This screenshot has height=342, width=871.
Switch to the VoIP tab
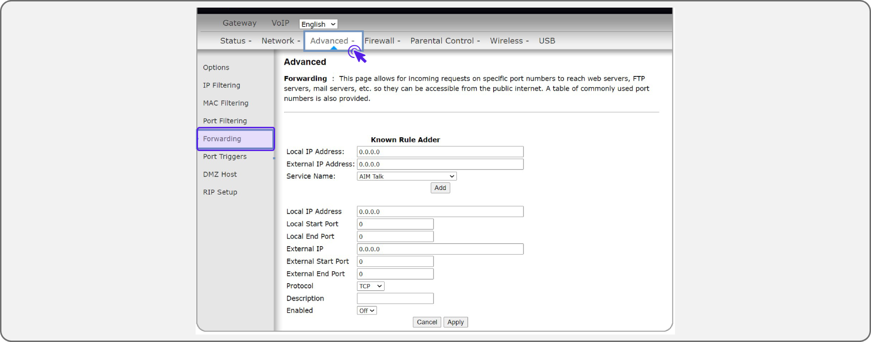(280, 23)
